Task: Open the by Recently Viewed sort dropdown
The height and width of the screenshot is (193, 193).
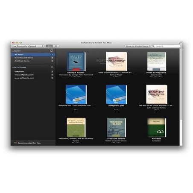Action: (28, 46)
